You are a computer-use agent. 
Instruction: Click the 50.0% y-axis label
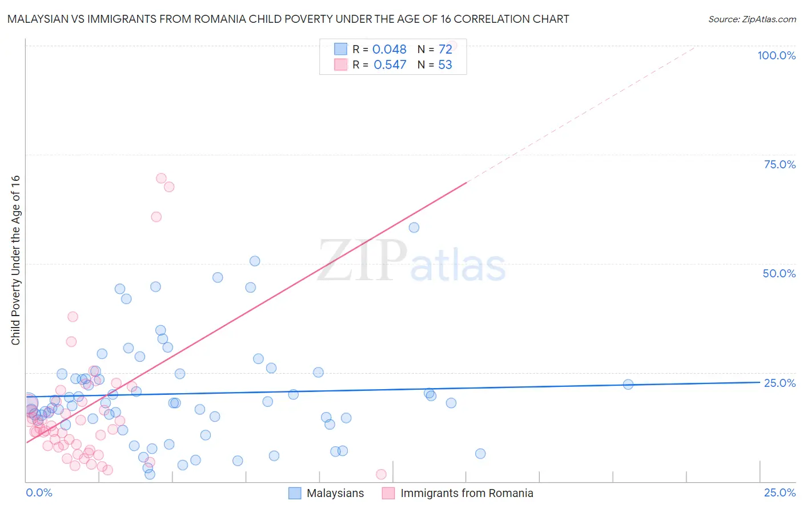[779, 273]
